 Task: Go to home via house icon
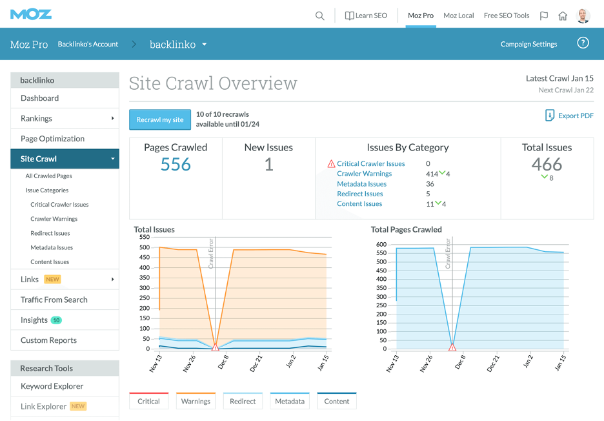563,15
